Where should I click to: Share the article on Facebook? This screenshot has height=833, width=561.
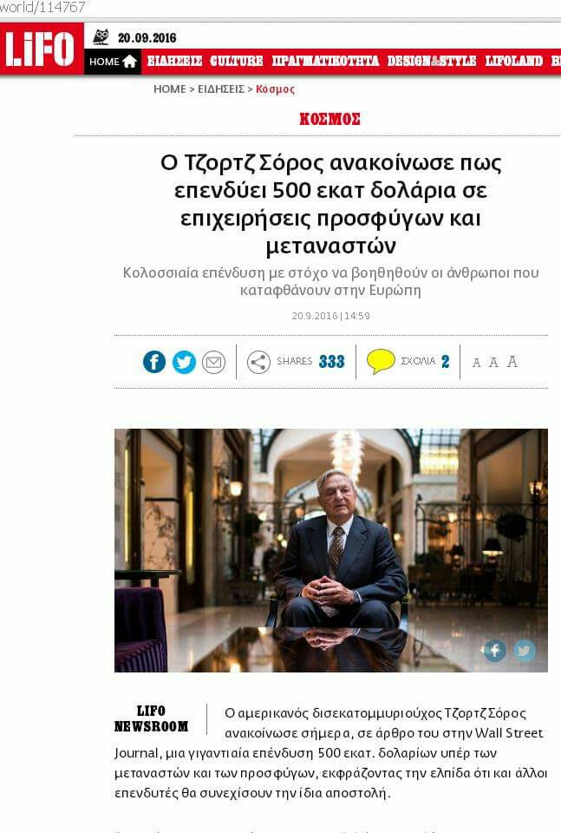coord(154,362)
